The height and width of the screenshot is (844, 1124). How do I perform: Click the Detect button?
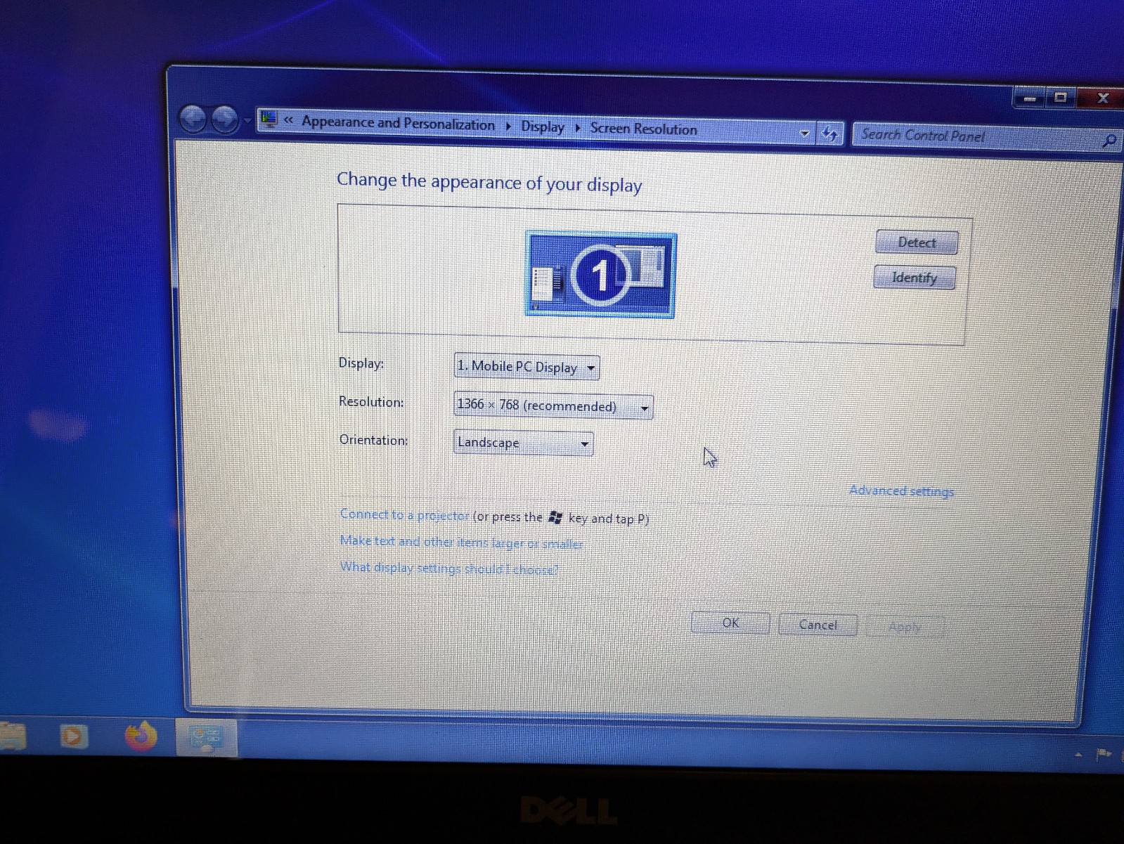917,242
